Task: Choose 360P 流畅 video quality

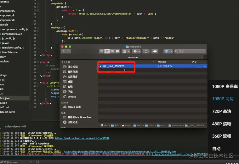Action: (x=222, y=136)
